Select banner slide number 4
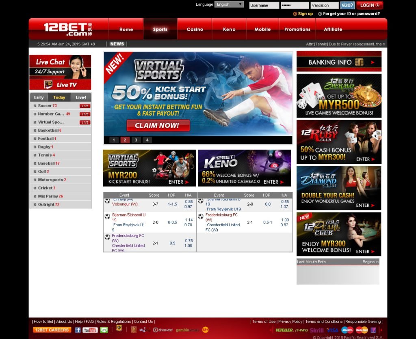The width and height of the screenshot is (416, 339). (x=147, y=140)
